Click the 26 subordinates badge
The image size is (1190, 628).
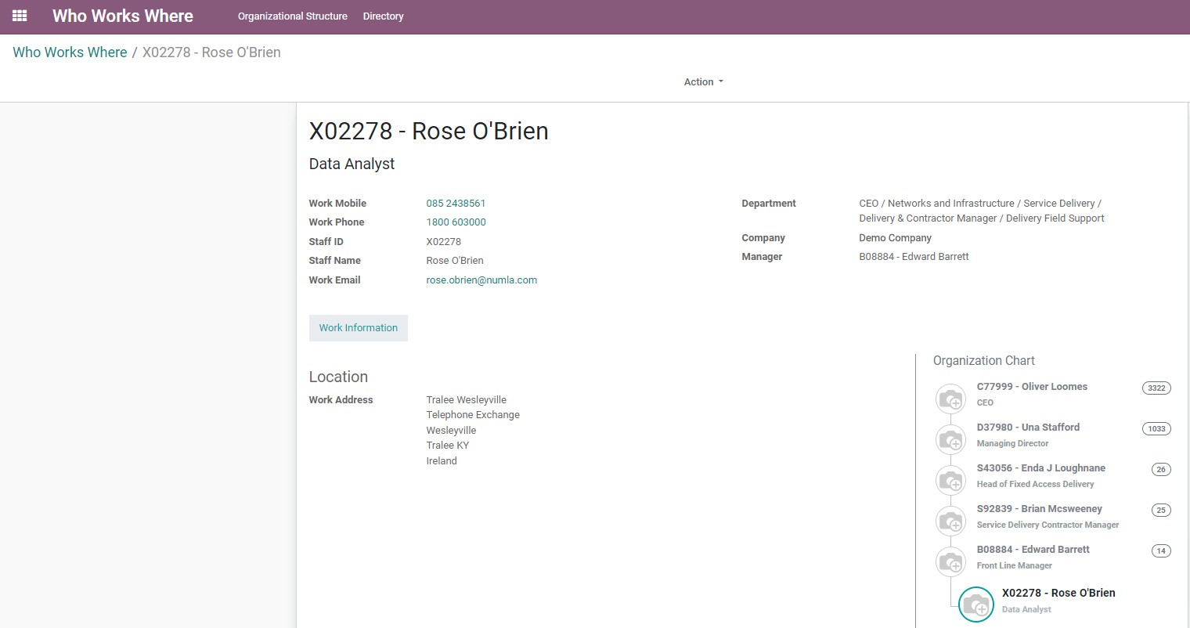click(1161, 470)
